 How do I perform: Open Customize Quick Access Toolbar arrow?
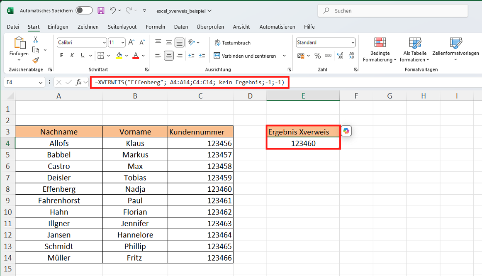[144, 10]
